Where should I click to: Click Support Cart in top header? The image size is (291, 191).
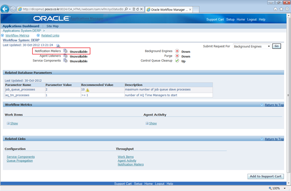[215, 20]
